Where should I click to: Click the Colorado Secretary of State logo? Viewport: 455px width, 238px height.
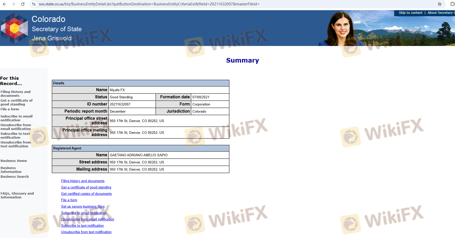tap(14, 28)
